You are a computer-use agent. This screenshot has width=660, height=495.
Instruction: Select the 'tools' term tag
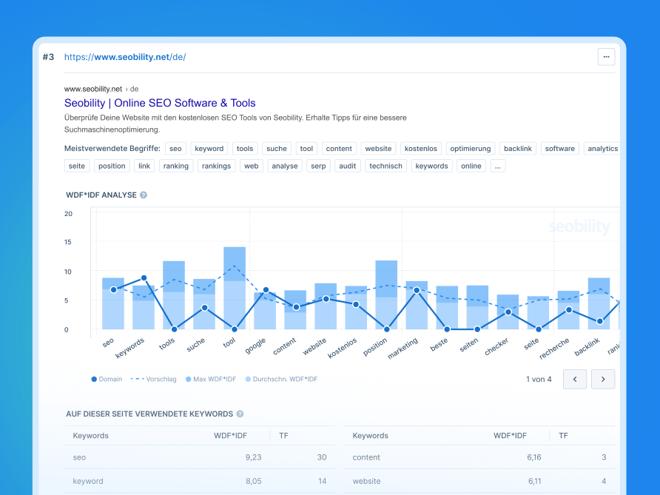point(245,149)
